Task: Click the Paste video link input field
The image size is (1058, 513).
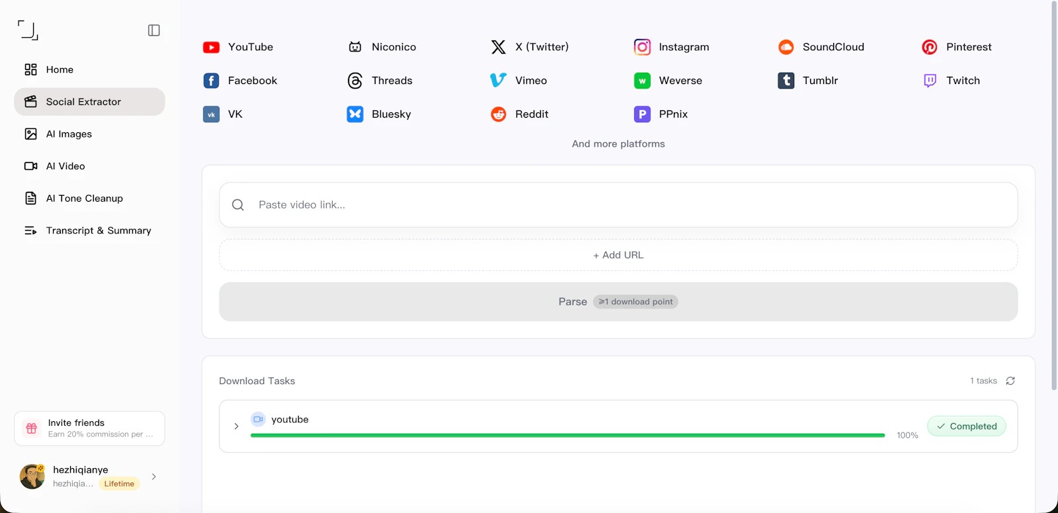Action: pos(618,205)
